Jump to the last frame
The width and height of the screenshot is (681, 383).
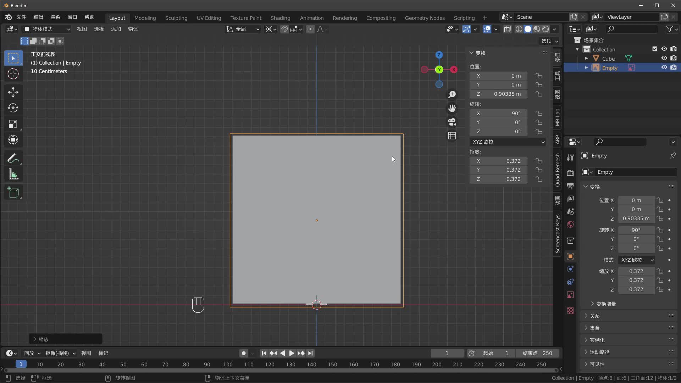point(311,353)
